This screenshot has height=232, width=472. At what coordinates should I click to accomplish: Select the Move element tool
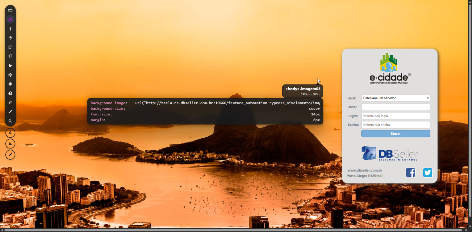[x=10, y=38]
